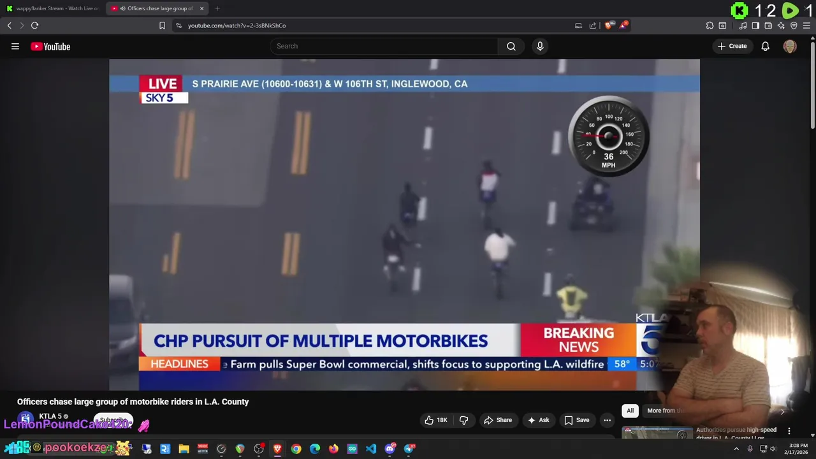The image size is (816, 459).
Task: Start voice search with the microphone icon
Action: (540, 46)
